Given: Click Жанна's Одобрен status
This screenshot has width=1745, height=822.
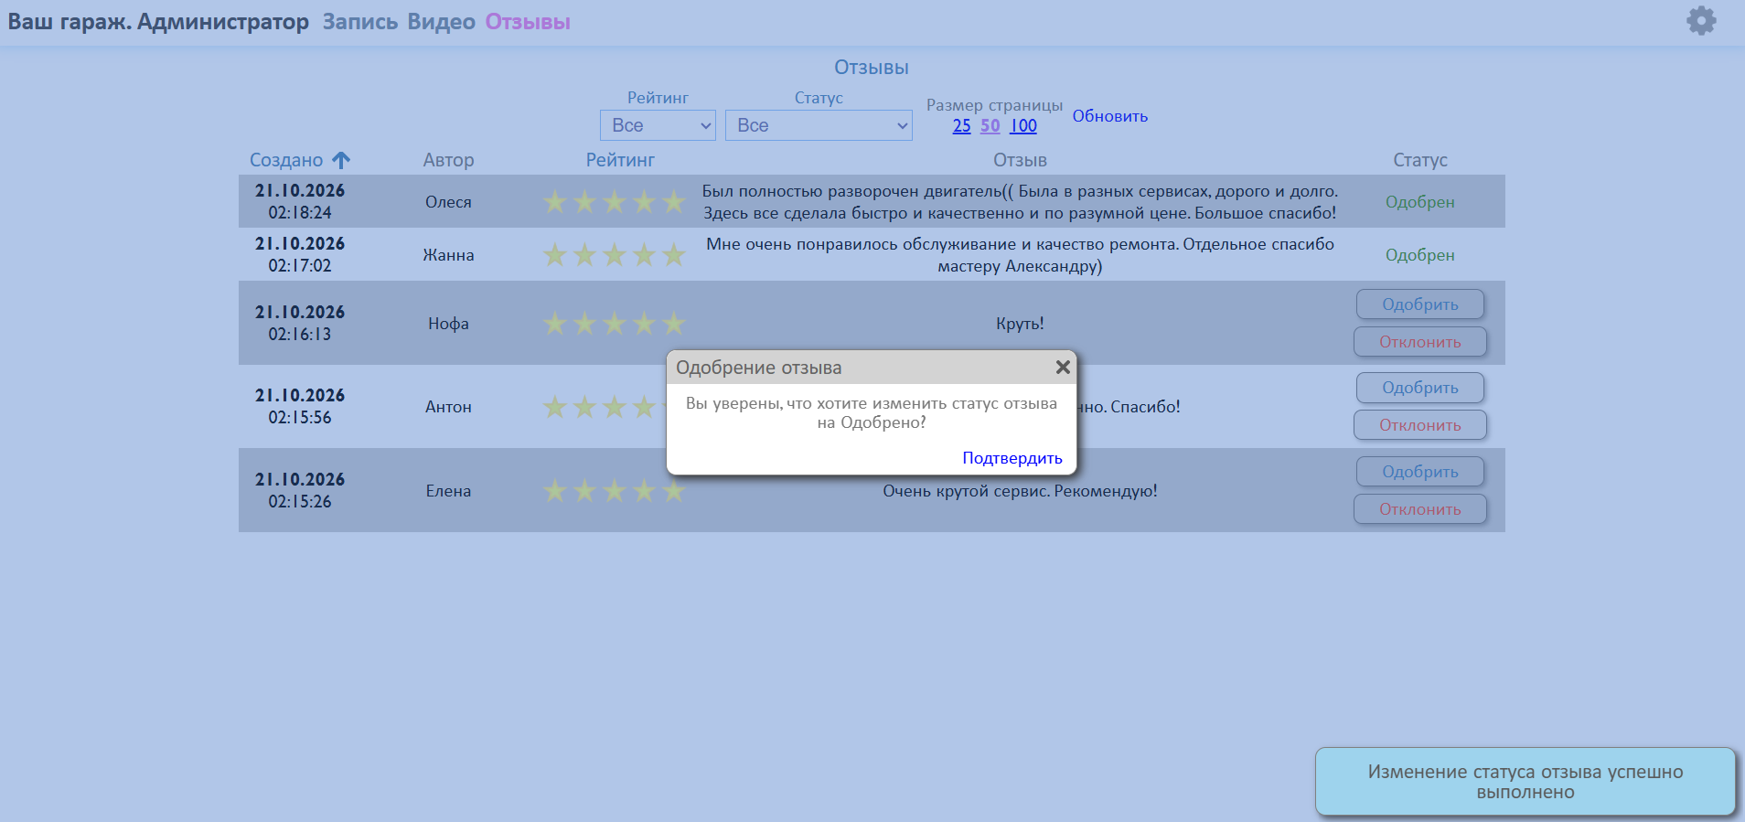Looking at the screenshot, I should 1420,255.
